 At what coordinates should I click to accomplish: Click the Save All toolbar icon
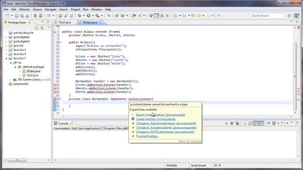coord(22,16)
